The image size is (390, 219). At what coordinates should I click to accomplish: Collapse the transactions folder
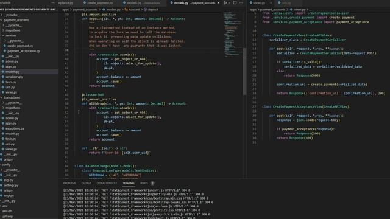click(x=2, y=97)
